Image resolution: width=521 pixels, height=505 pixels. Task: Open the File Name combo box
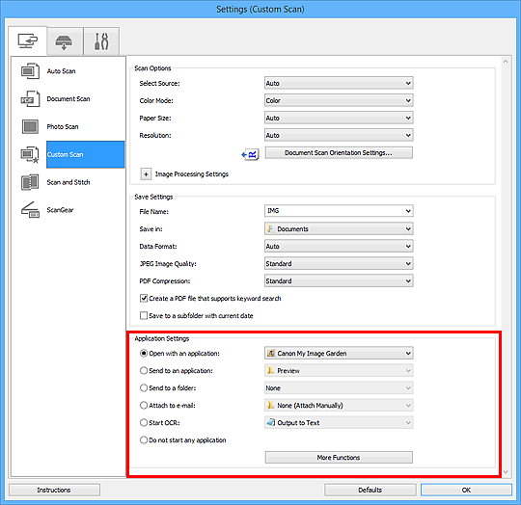339,211
